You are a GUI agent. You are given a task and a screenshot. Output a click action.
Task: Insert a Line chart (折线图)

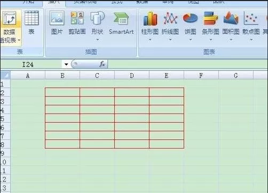(x=170, y=26)
